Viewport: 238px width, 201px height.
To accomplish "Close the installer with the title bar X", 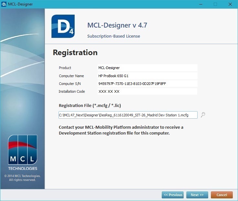I will (x=230, y=4).
